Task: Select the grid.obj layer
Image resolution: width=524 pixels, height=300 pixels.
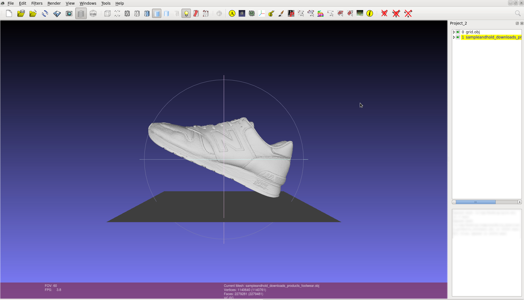Action: point(471,32)
